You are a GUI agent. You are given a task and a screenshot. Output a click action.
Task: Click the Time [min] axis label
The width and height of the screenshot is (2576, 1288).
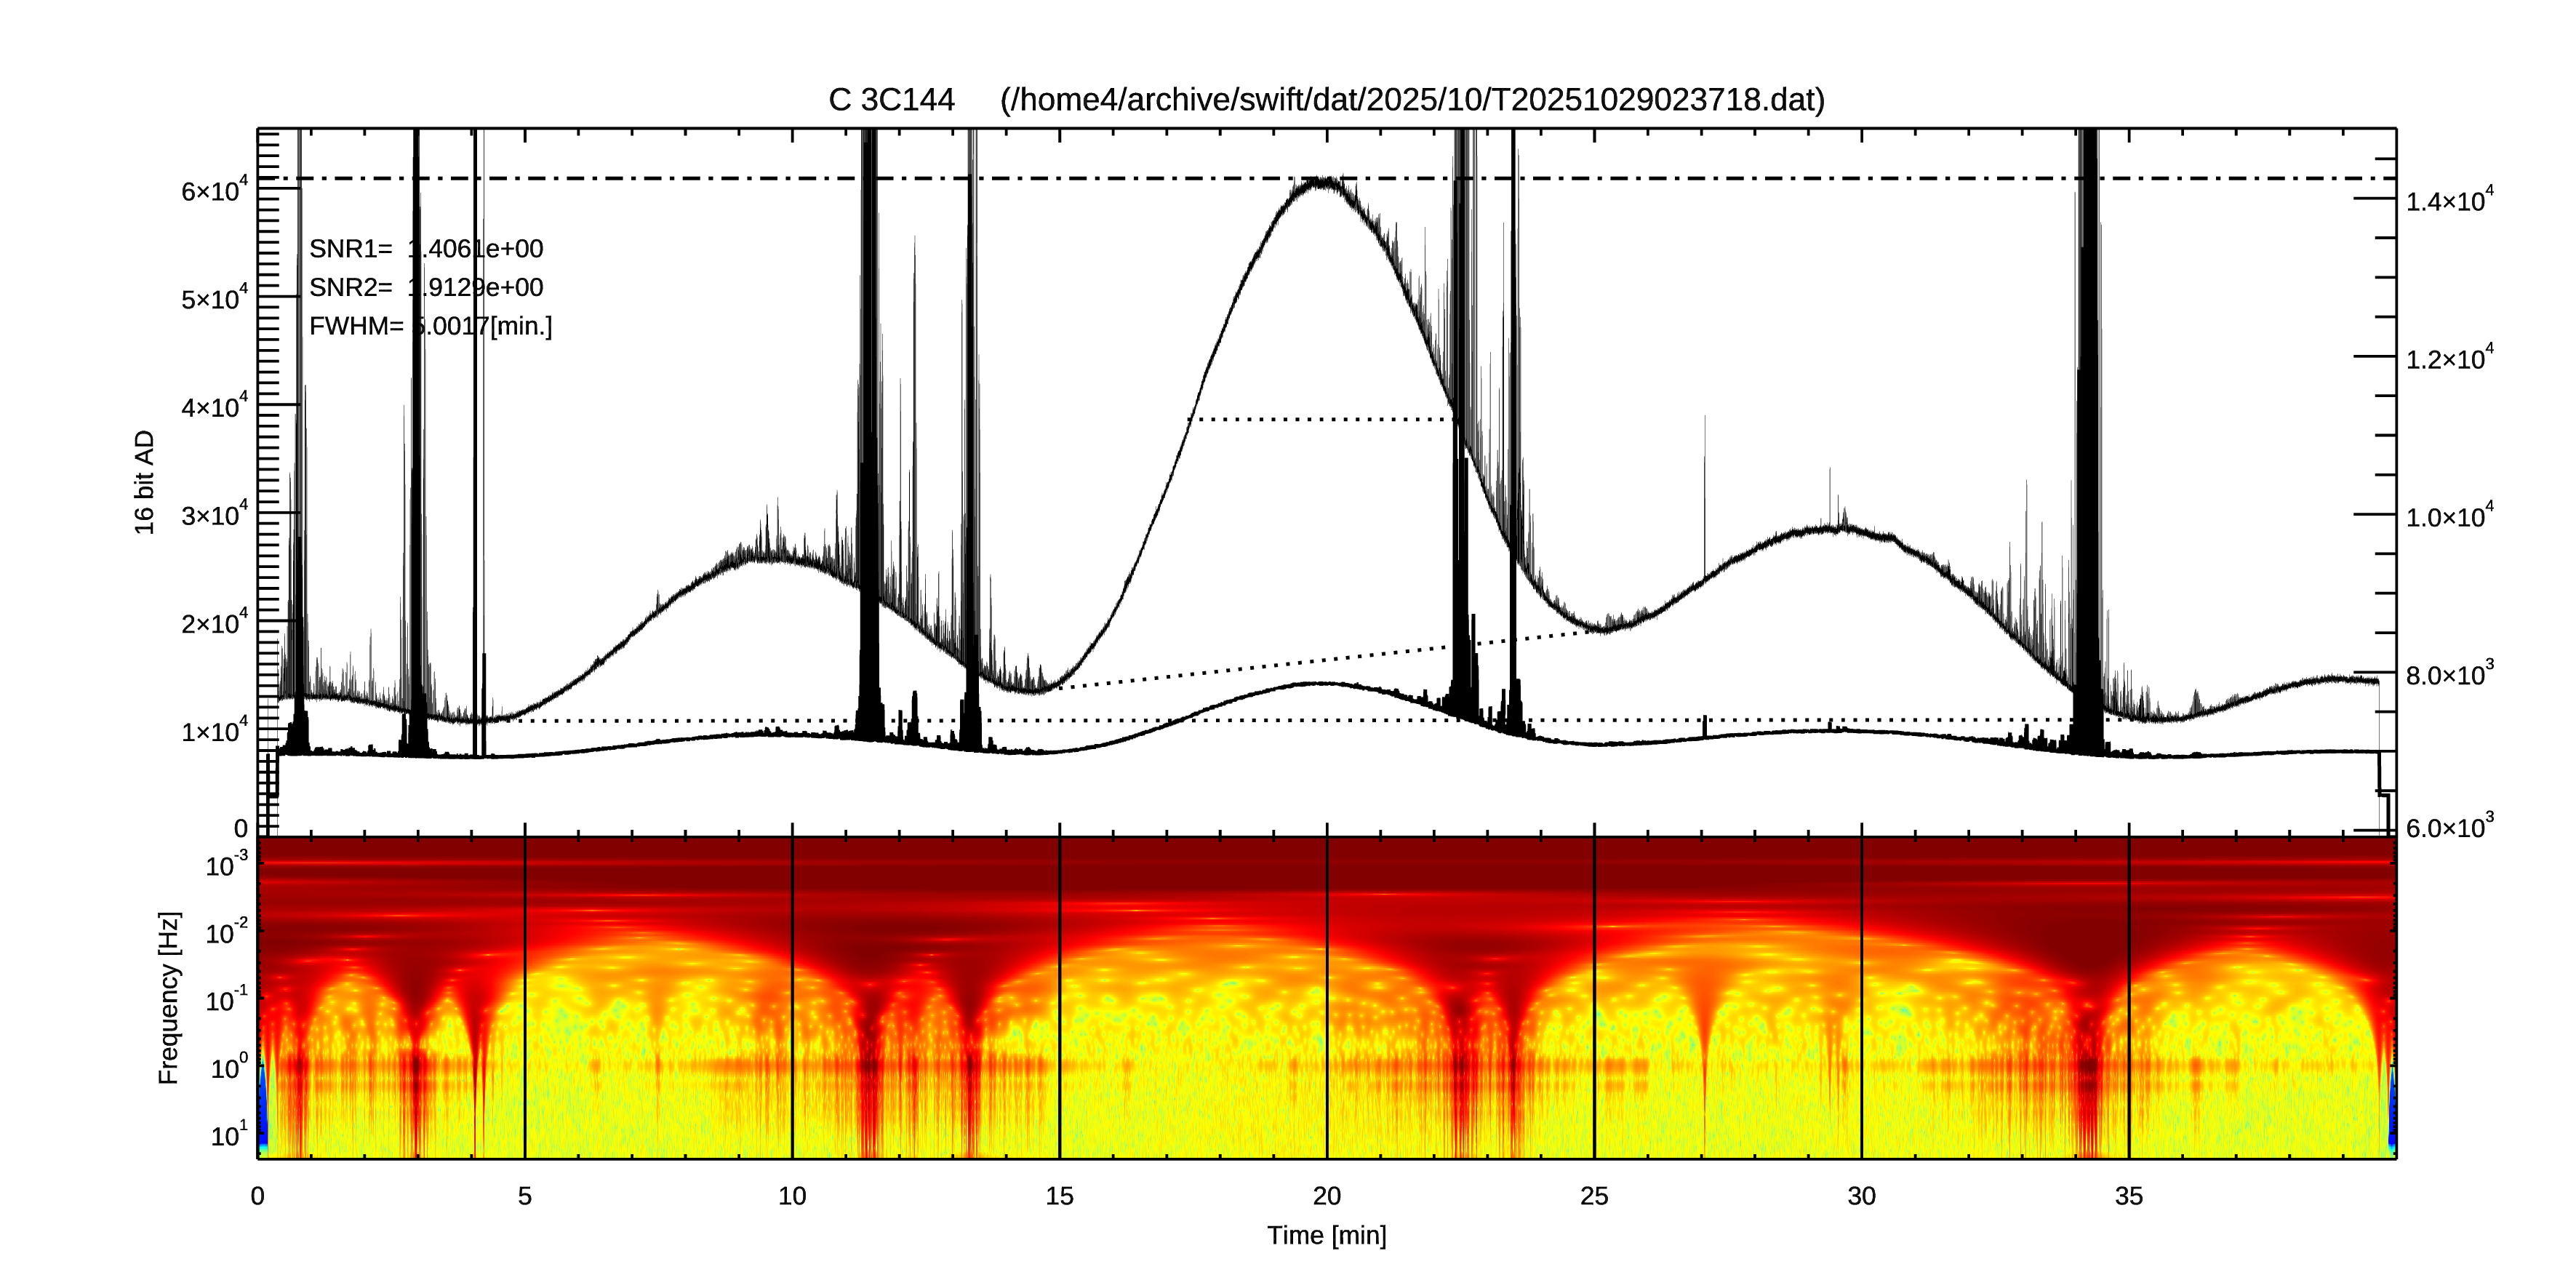tap(1326, 1235)
